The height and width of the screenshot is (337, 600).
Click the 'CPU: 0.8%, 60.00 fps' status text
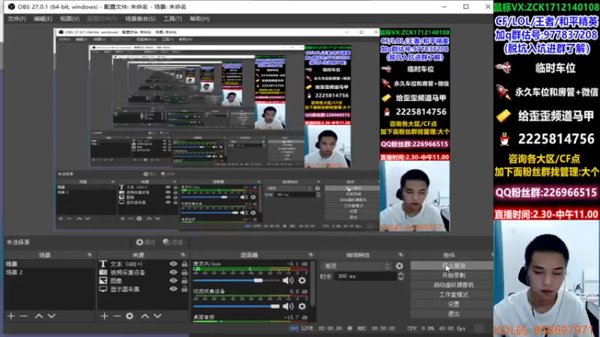436,328
